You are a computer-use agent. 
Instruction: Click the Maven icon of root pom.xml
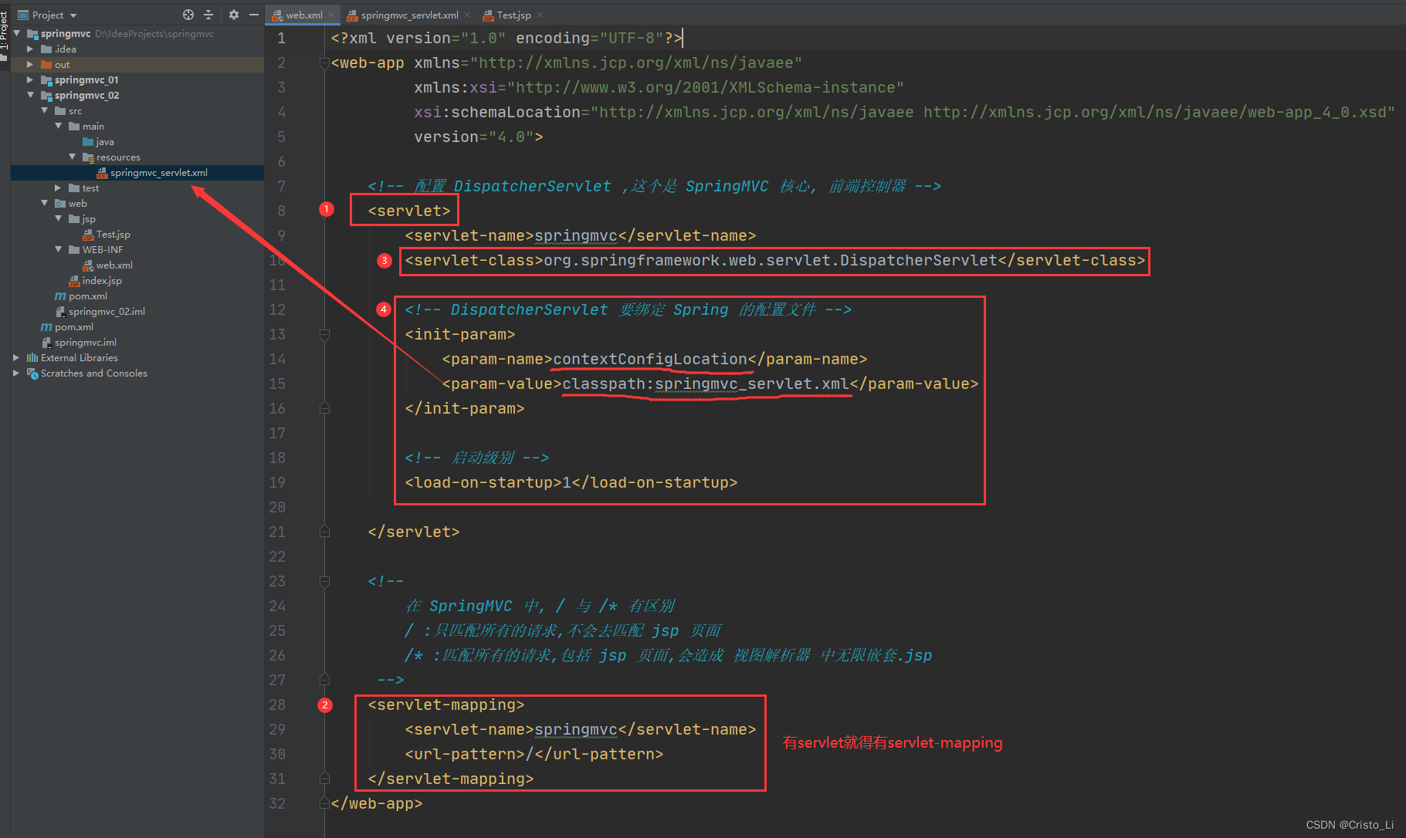point(46,326)
